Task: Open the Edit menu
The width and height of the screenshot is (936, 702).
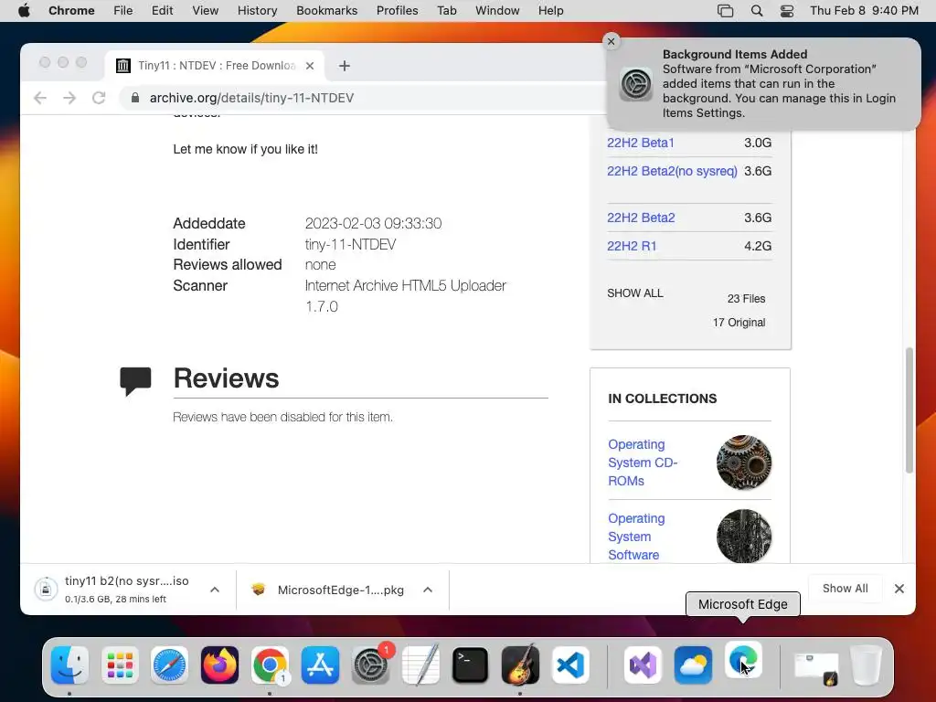Action: point(162,11)
